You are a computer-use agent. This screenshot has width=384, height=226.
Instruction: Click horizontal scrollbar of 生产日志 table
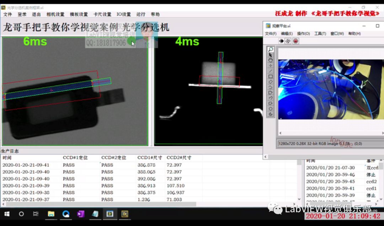(x=101, y=204)
